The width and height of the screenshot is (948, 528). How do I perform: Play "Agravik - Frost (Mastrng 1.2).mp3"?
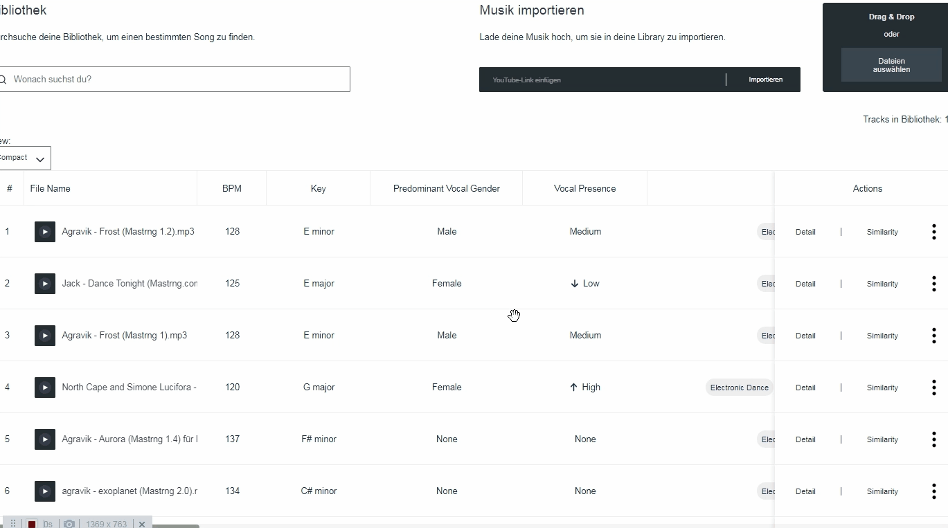(44, 232)
